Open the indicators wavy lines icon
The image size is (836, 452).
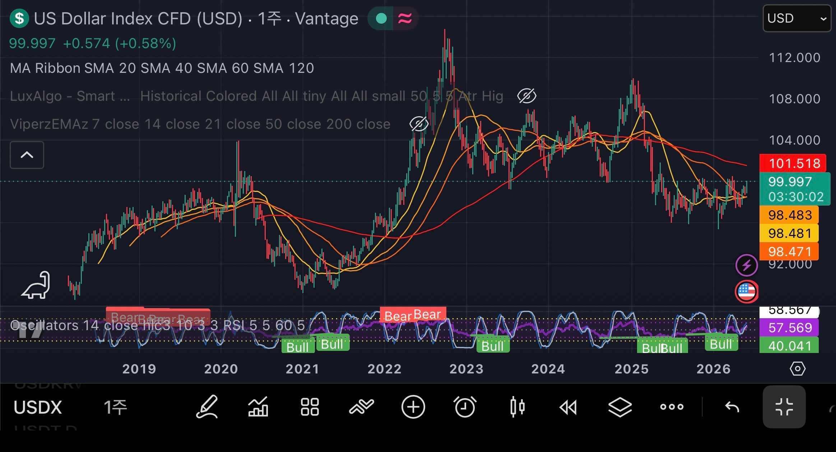pyautogui.click(x=362, y=407)
